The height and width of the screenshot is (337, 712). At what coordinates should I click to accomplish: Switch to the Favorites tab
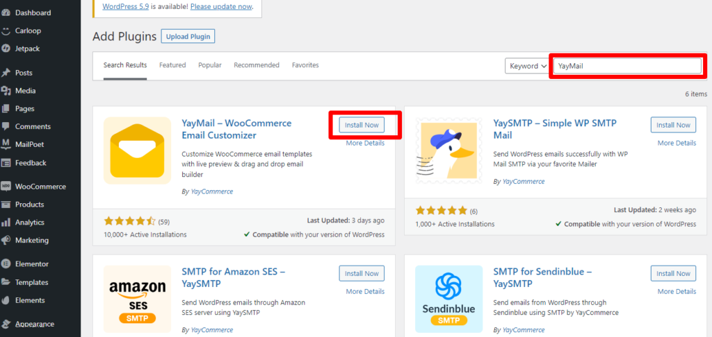pos(305,65)
